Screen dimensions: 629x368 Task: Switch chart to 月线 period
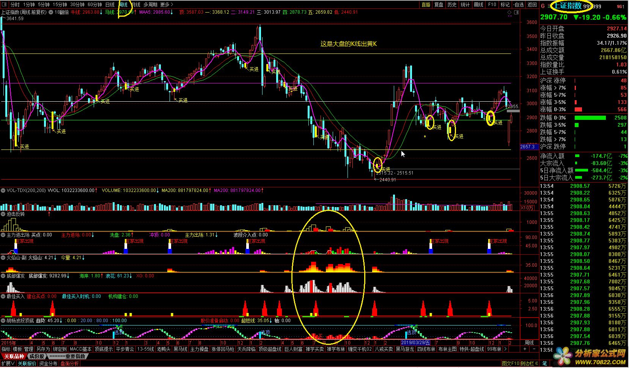[135, 5]
